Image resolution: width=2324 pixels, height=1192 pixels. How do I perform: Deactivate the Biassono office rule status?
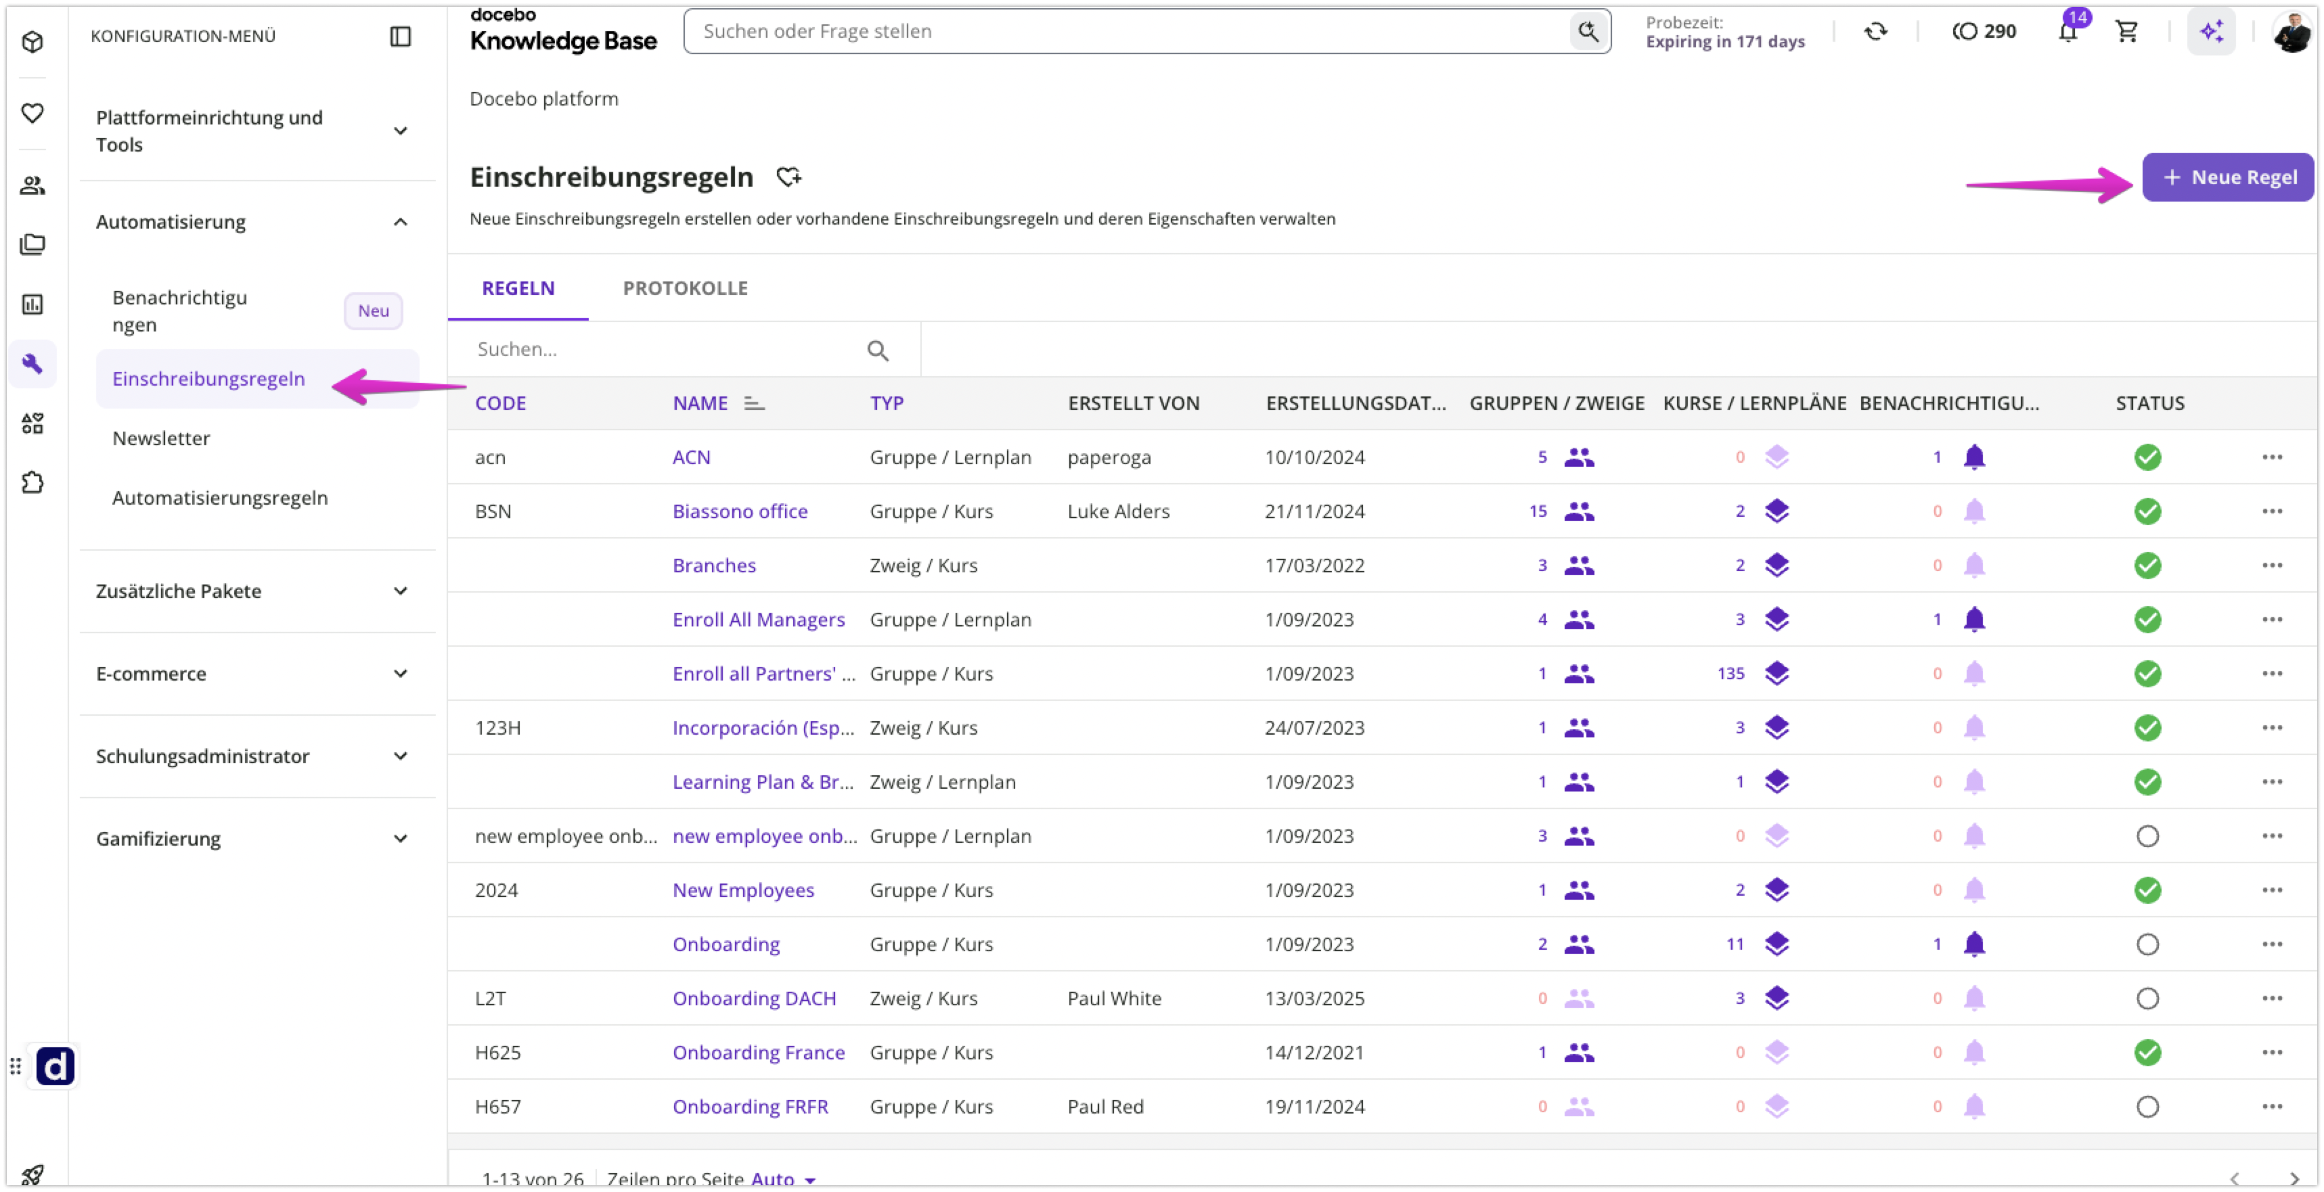click(x=2146, y=511)
